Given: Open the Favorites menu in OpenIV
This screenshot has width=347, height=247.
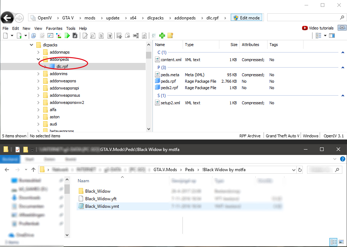Looking at the screenshot, I should coord(54,28).
